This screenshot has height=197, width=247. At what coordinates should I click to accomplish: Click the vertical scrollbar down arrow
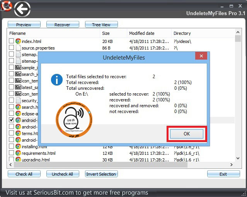[x=238, y=158]
